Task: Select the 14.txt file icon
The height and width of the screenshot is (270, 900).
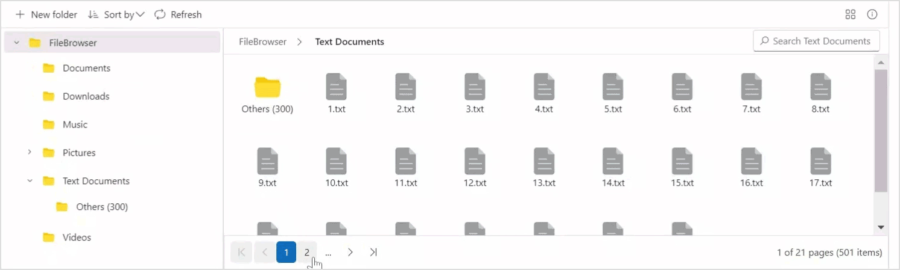Action: coord(613,161)
